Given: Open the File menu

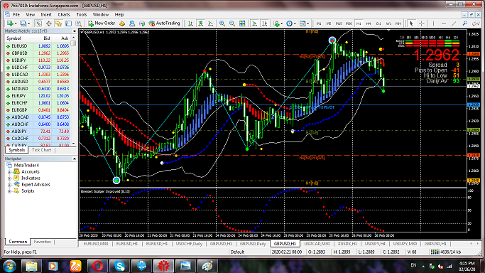Looking at the screenshot, I should (16, 14).
